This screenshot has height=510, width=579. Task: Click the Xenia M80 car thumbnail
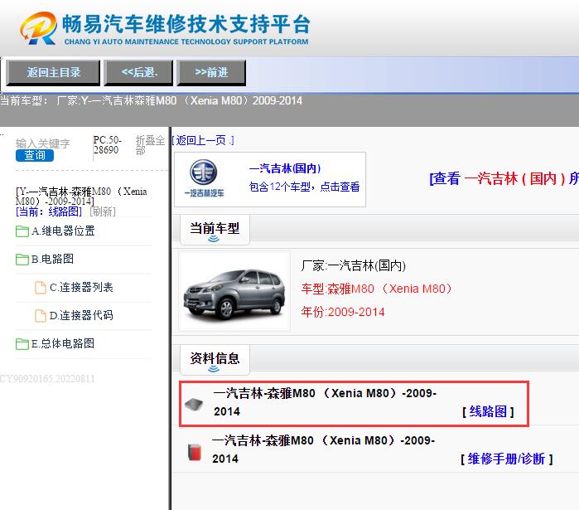click(x=234, y=292)
